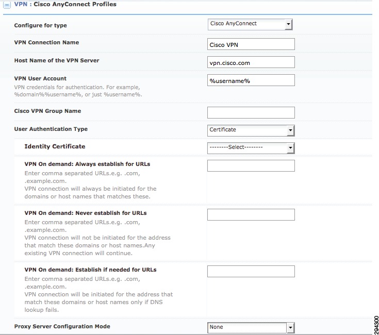Click the 'VPN On demand: Never establish for URLs' label
This screenshot has width=379, height=335.
(85, 213)
